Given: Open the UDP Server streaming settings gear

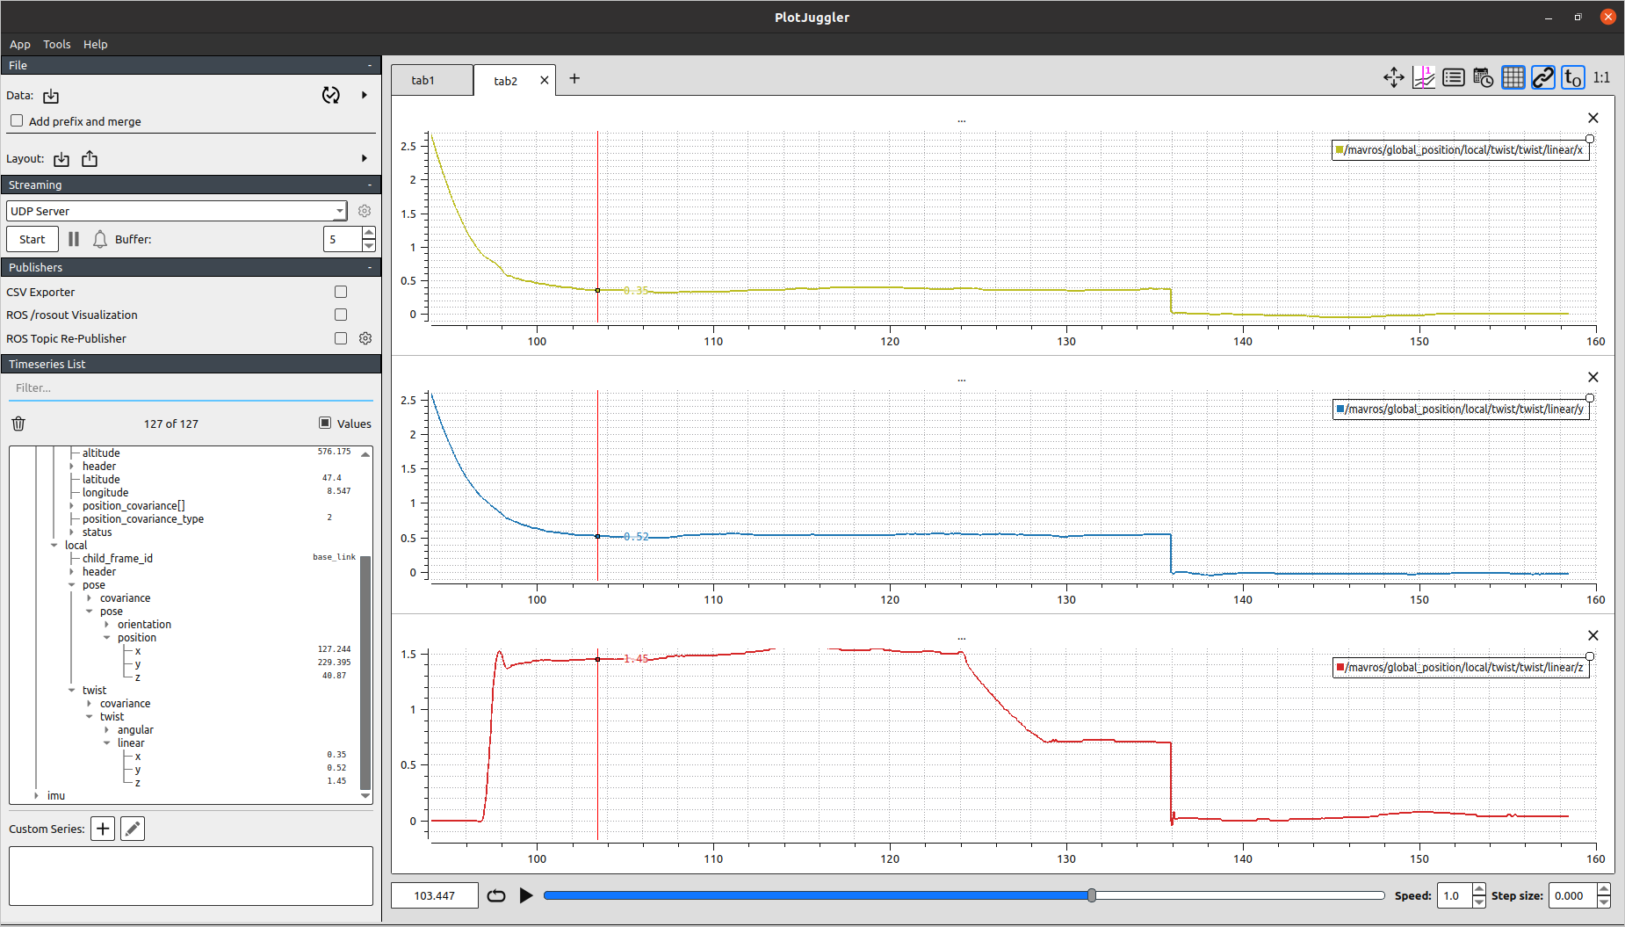Looking at the screenshot, I should 365,211.
